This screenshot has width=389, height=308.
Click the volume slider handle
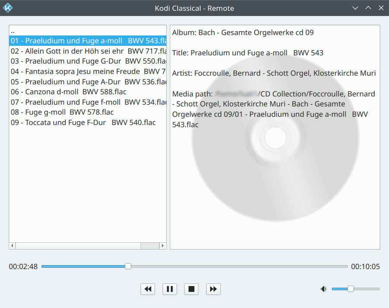point(351,289)
